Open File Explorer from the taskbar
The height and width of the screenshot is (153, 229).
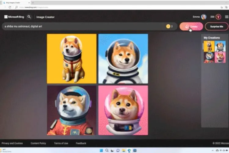[x=124, y=151]
